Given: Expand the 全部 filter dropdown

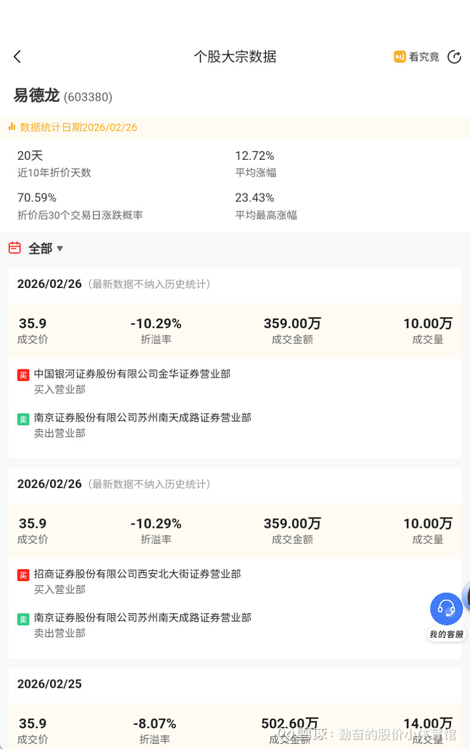Looking at the screenshot, I should pos(40,248).
